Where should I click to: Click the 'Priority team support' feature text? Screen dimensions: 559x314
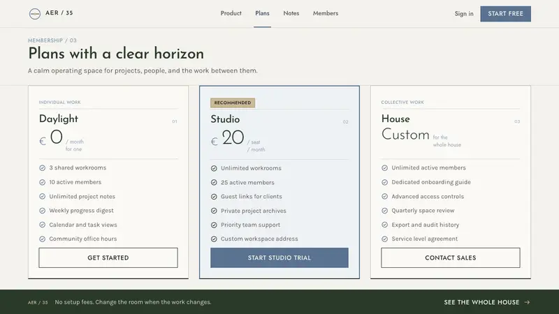[x=250, y=225]
